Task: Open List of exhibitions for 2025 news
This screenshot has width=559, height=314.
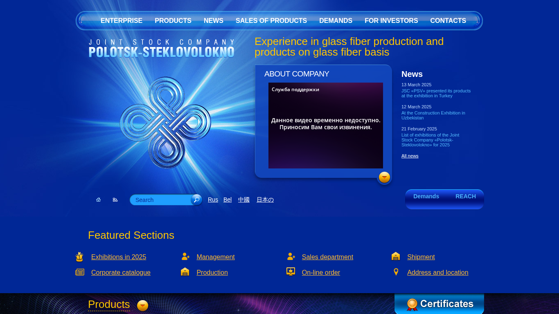Action: coord(431,140)
